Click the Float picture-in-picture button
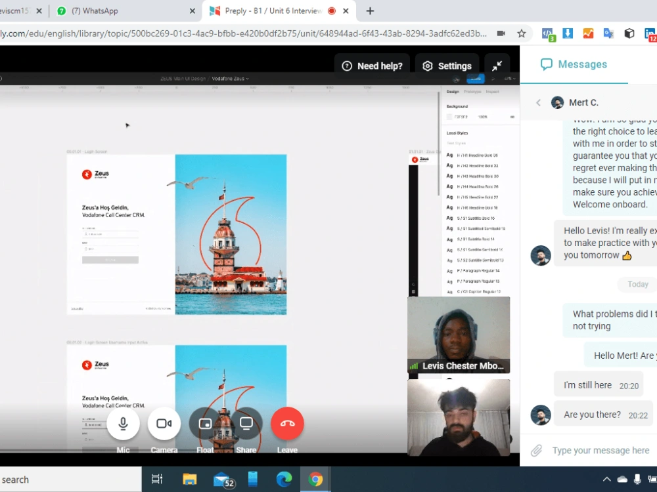Image resolution: width=657 pixels, height=492 pixels. (205, 423)
